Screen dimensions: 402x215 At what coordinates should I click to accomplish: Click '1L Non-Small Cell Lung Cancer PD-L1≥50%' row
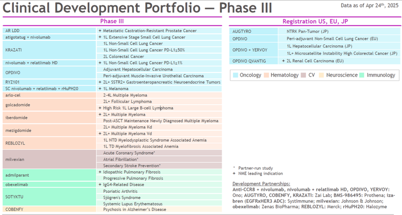[x=159, y=50]
